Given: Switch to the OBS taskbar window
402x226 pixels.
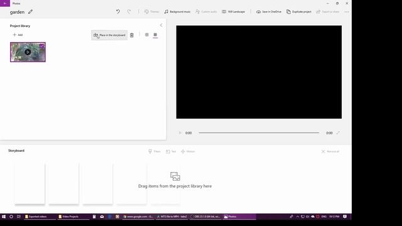Looking at the screenshot, I should pos(205,217).
